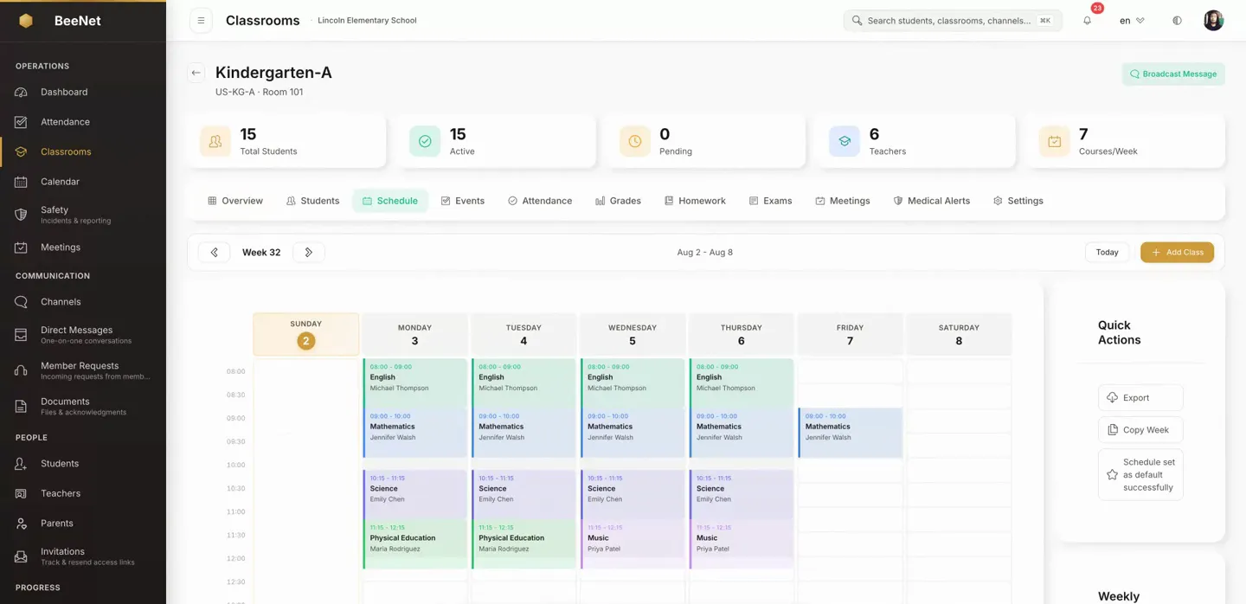Select the Friday 7 day header
1246x604 pixels.
(850, 334)
